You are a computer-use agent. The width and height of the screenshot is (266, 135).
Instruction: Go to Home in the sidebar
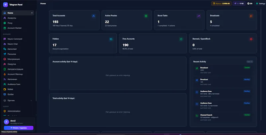(18, 13)
